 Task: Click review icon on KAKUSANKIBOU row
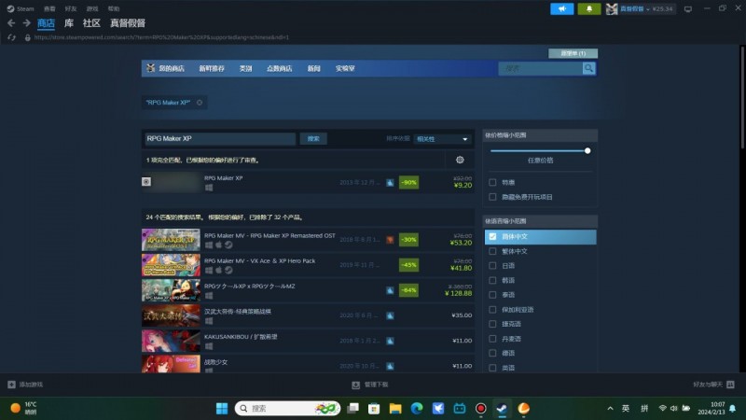[x=390, y=341]
